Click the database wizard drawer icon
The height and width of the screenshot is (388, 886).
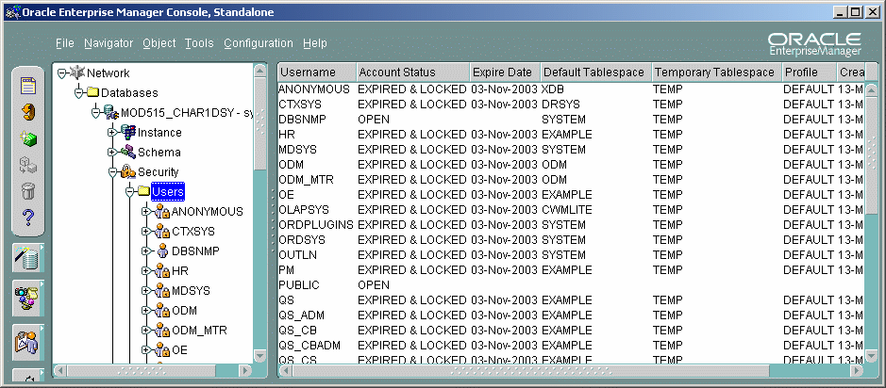27,258
